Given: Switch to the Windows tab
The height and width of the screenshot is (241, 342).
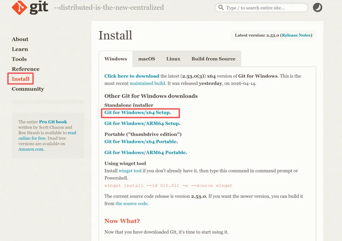Looking at the screenshot, I should (116, 59).
